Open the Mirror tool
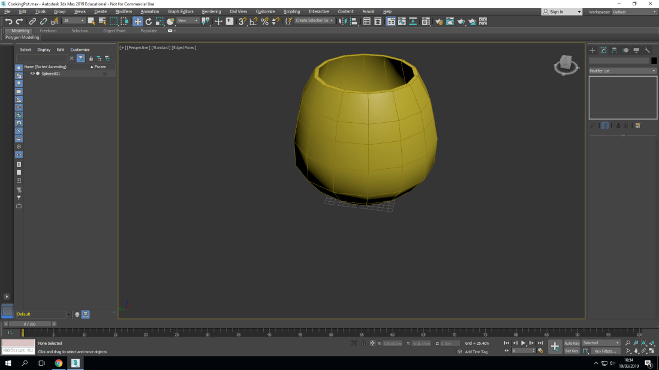Image resolution: width=659 pixels, height=370 pixels. [x=343, y=22]
